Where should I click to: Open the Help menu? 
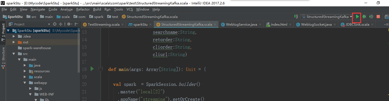pyautogui.click(x=156, y=9)
